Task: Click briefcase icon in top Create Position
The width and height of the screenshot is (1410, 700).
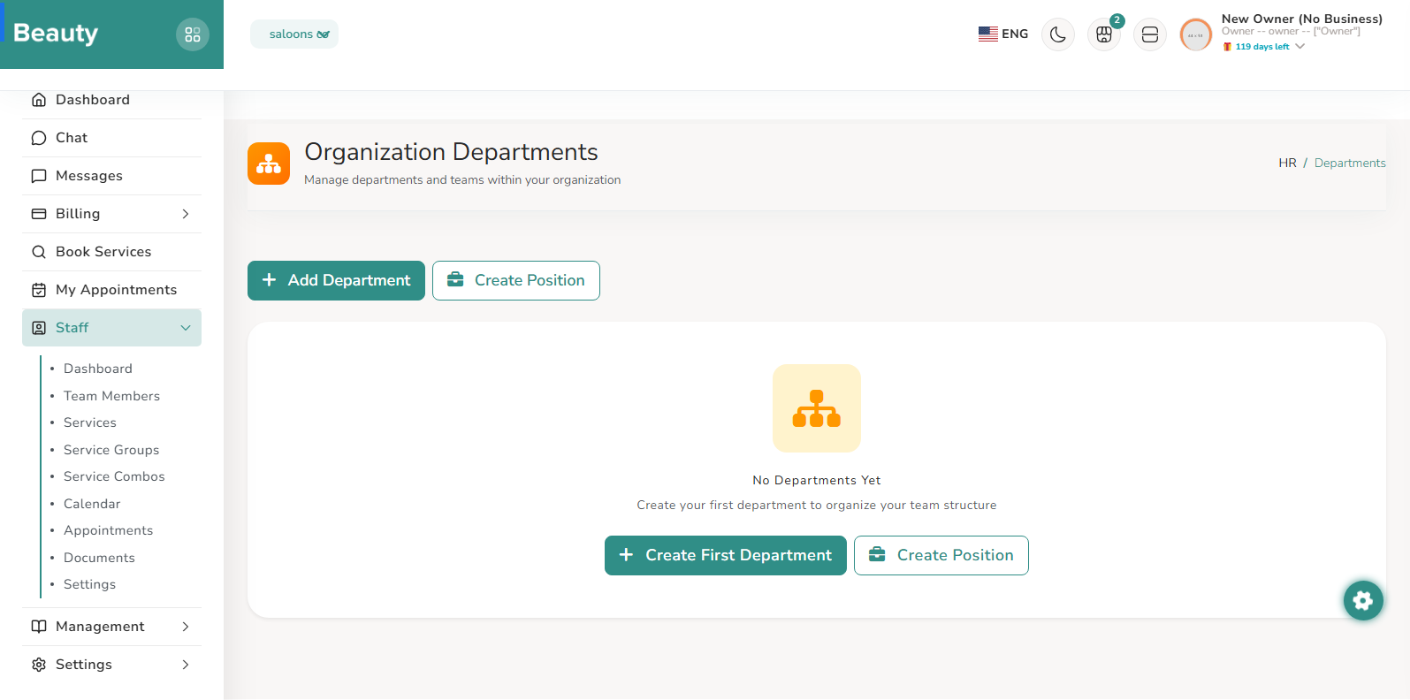Action: pyautogui.click(x=455, y=279)
